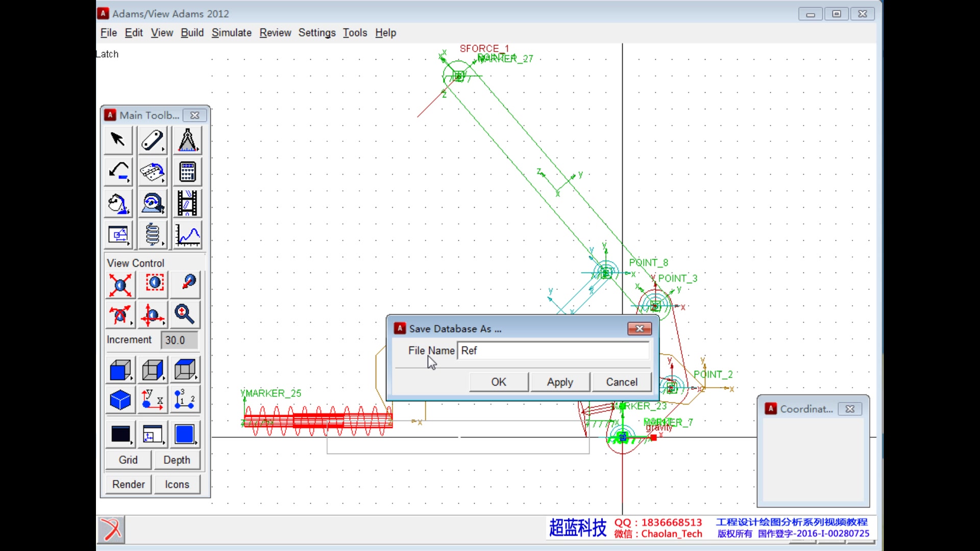Open the plotting graph tool

point(187,235)
